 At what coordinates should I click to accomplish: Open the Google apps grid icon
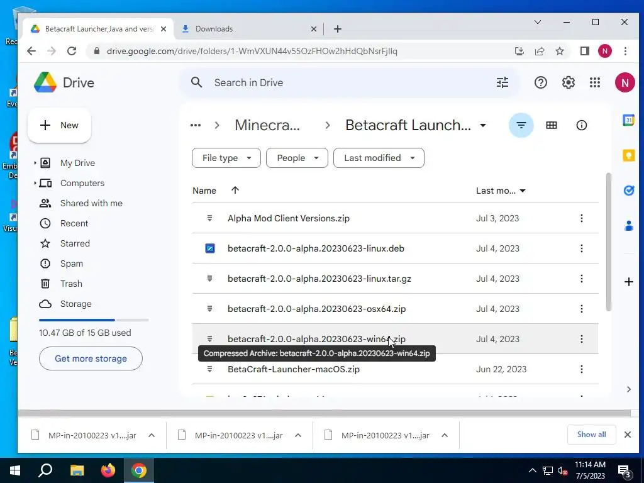(x=595, y=82)
